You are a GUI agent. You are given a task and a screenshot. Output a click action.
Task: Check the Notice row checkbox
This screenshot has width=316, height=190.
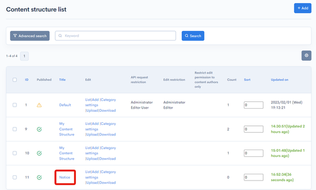point(15,177)
